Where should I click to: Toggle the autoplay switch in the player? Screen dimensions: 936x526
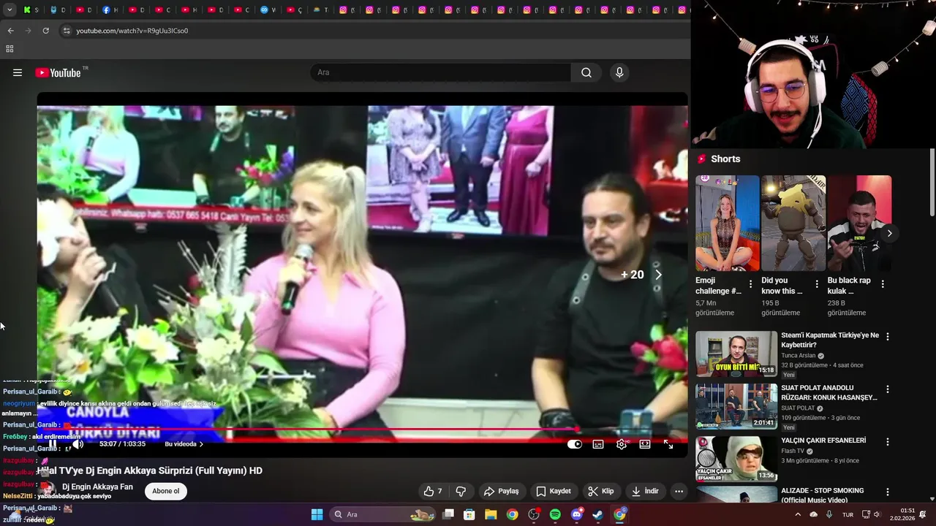[575, 444]
